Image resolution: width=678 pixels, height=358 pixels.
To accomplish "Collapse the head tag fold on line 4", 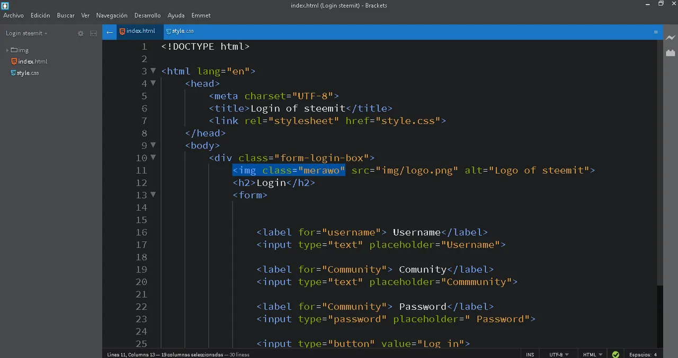I will pos(153,83).
